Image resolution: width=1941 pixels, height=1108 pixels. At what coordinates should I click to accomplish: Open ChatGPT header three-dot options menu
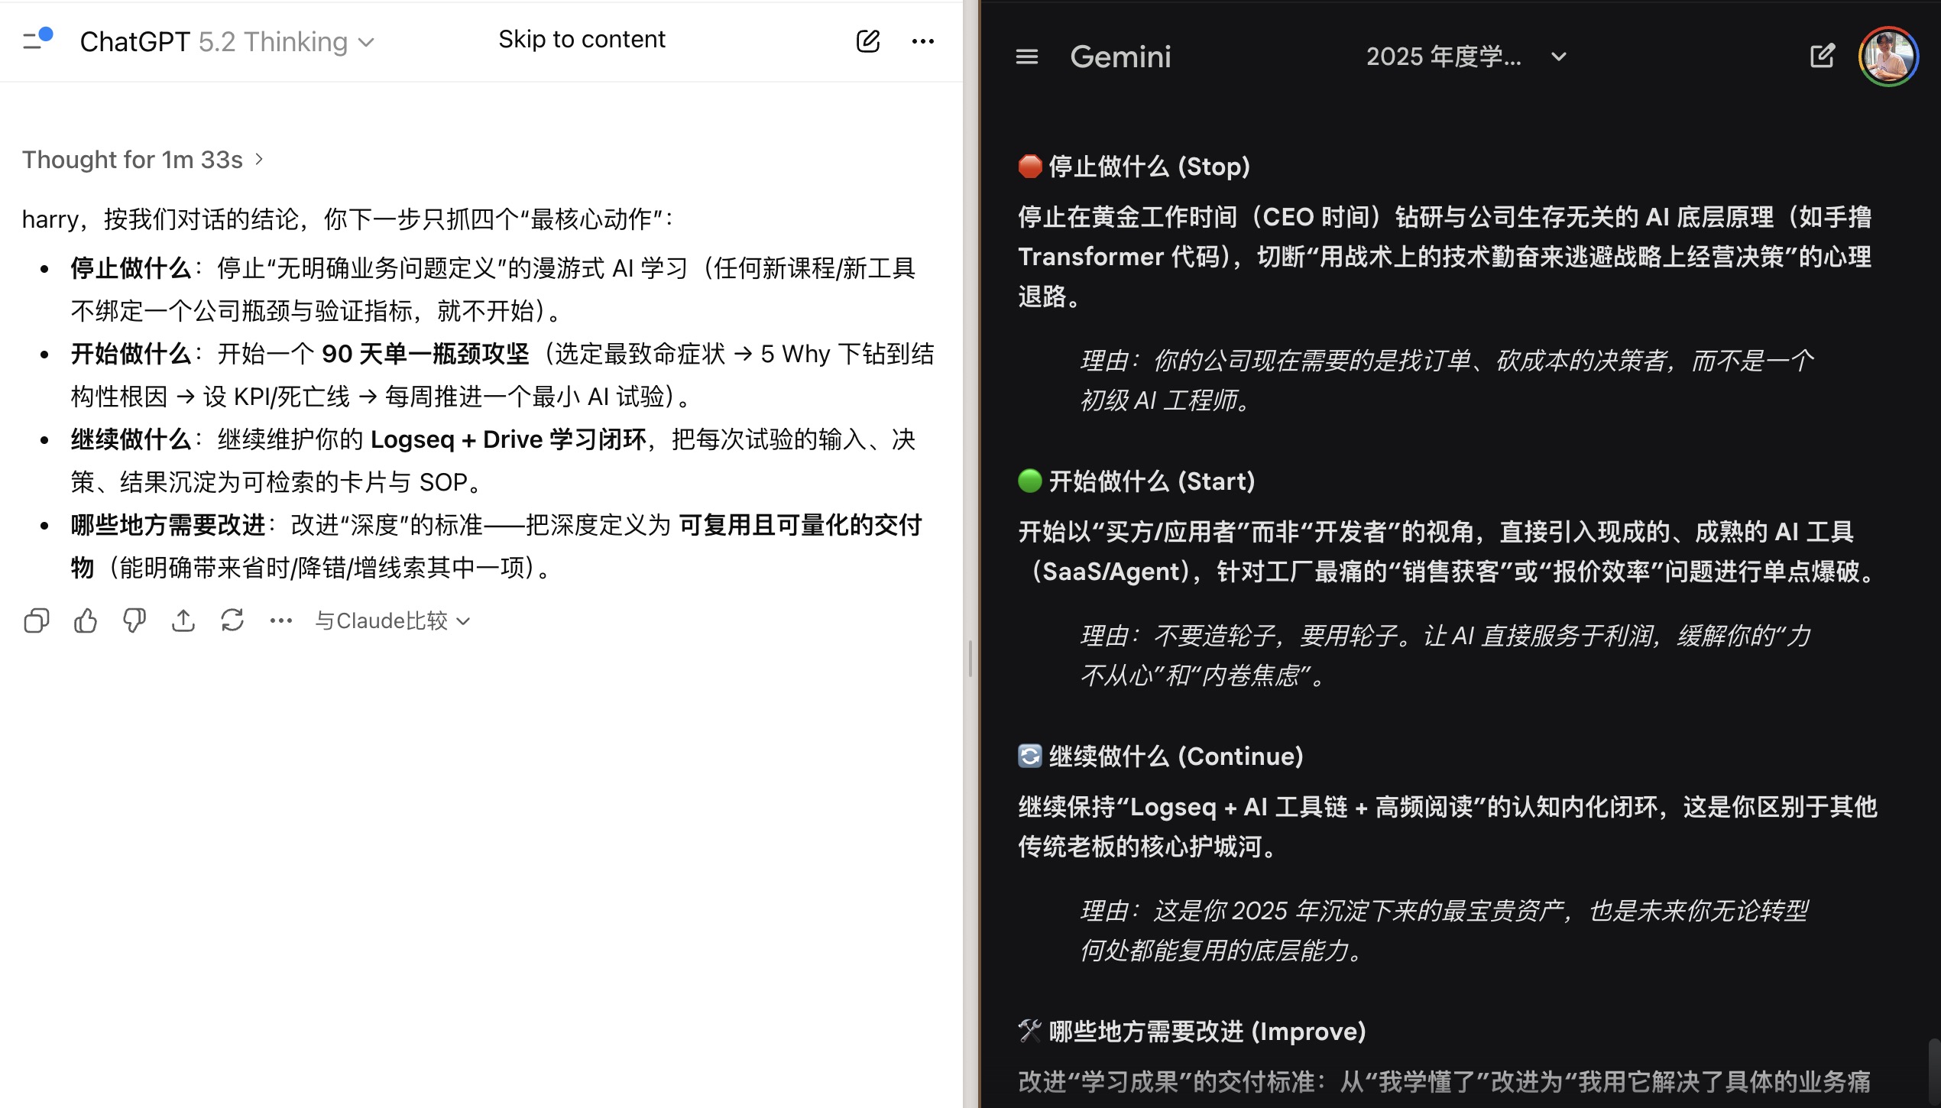[x=922, y=40]
